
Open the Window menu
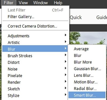pyautogui.click(x=40, y=3)
